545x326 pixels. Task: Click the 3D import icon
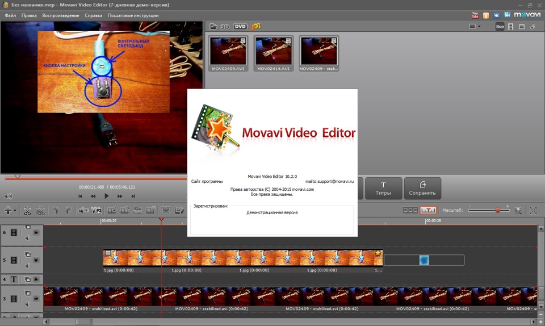pos(225,27)
